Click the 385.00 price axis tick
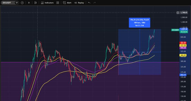 [x=183, y=61]
